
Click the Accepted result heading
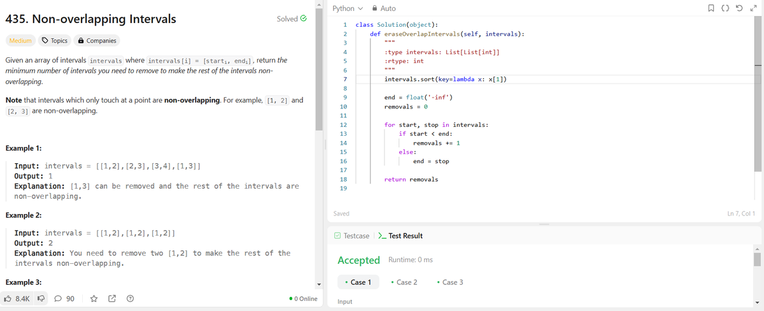point(358,260)
